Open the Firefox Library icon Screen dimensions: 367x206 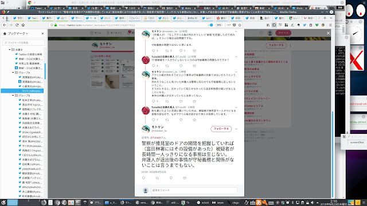(x=268, y=25)
